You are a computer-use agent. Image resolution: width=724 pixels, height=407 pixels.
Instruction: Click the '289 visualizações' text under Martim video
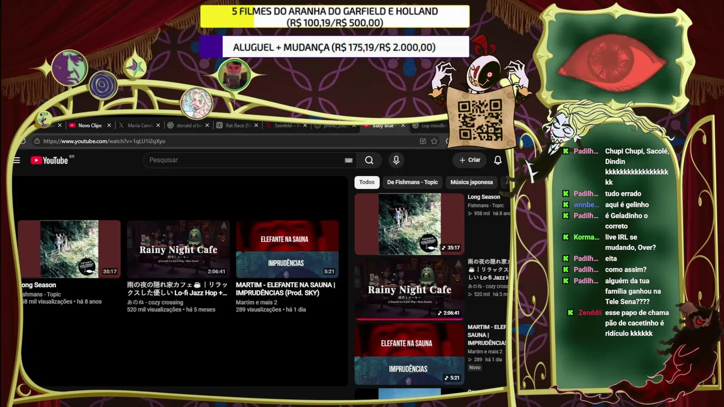coord(258,310)
